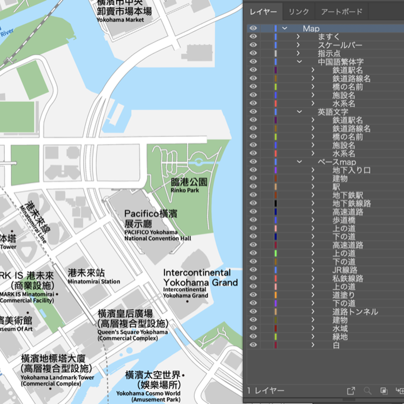The height and width of the screenshot is (404, 404).
Task: Select the ますく layer name
Action: tap(329, 36)
